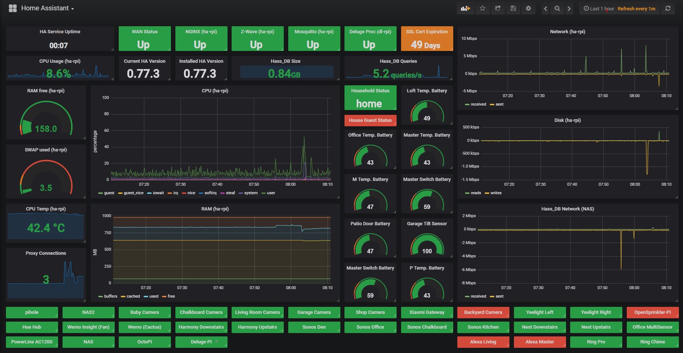The image size is (683, 353).
Task: Add a new panel to the dashboard
Action: tap(465, 8)
